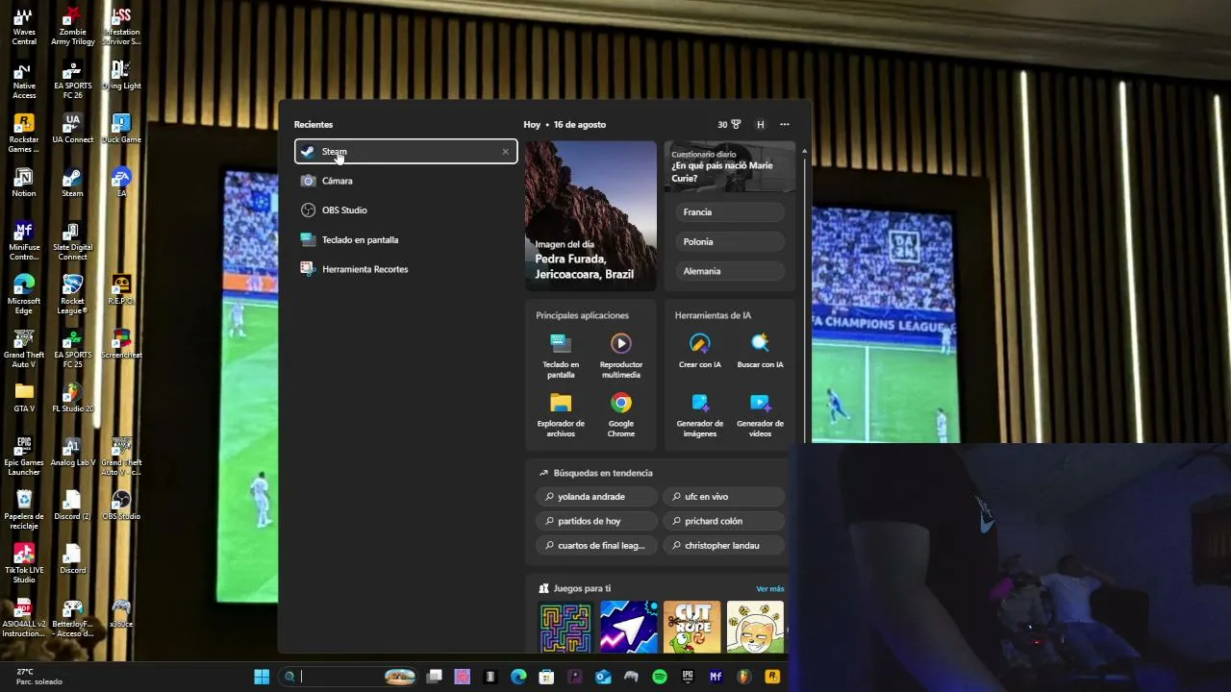Open the three-dots options menu
The height and width of the screenshot is (692, 1231).
pos(785,125)
